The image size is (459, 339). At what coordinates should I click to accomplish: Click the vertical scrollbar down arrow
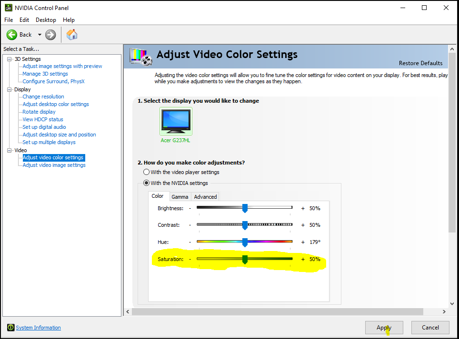(452, 304)
